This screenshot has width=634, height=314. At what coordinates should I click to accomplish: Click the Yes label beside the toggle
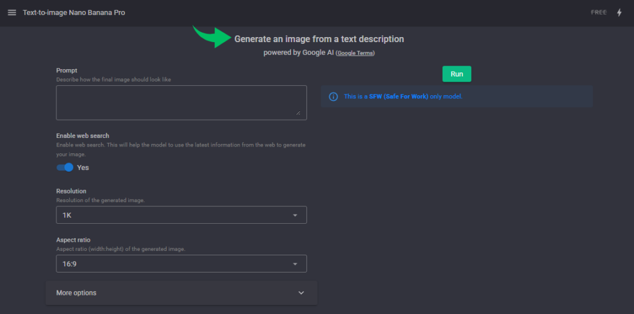[83, 168]
